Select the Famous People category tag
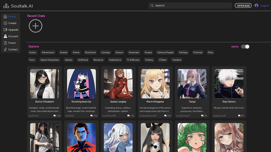 (x=165, y=52)
